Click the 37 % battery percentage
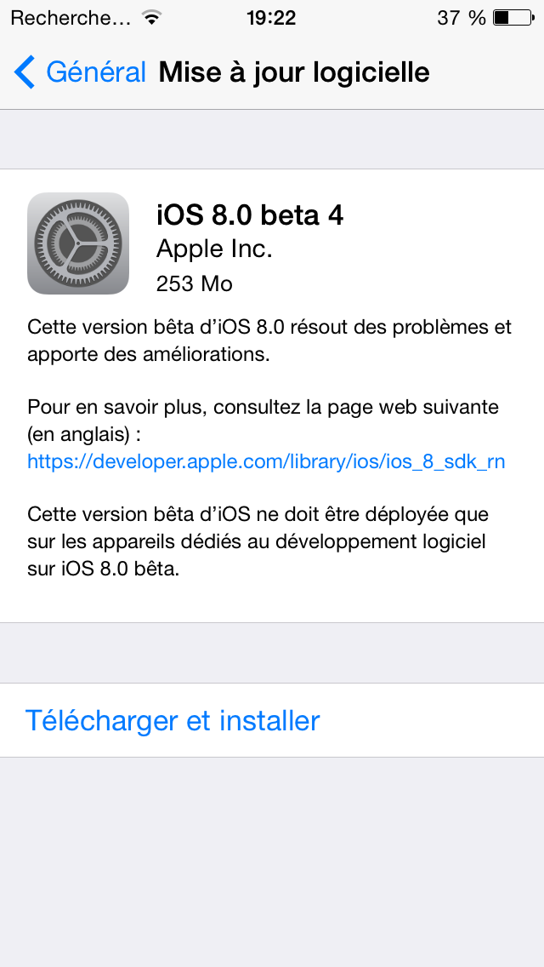Viewport: 544px width, 967px height. click(462, 18)
